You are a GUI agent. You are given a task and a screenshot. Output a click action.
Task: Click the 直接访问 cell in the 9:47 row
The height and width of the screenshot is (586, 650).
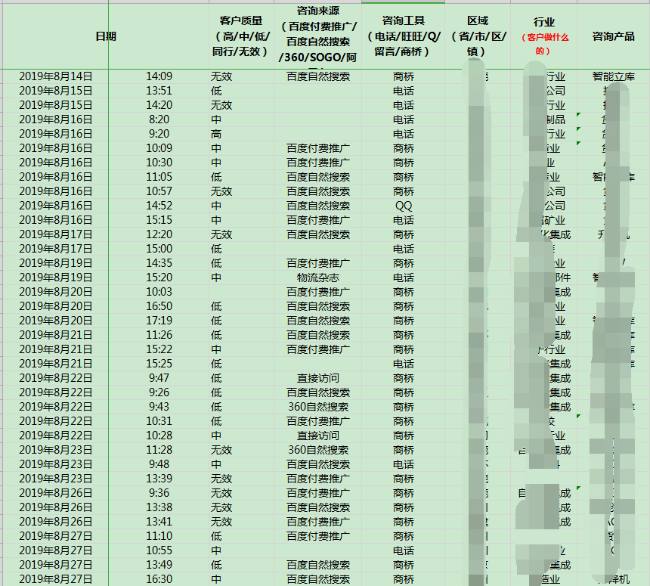[317, 378]
